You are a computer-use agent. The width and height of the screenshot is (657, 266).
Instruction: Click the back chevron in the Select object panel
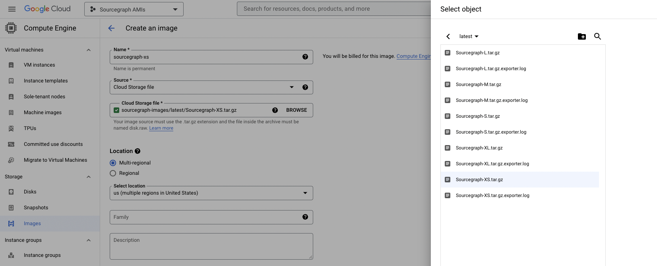pos(448,36)
